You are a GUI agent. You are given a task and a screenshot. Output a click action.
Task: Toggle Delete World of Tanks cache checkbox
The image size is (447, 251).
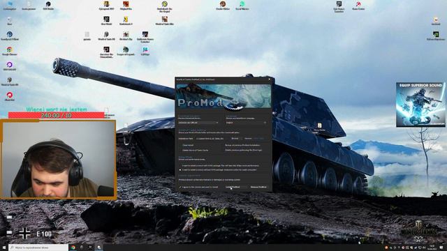pyautogui.click(x=181, y=150)
